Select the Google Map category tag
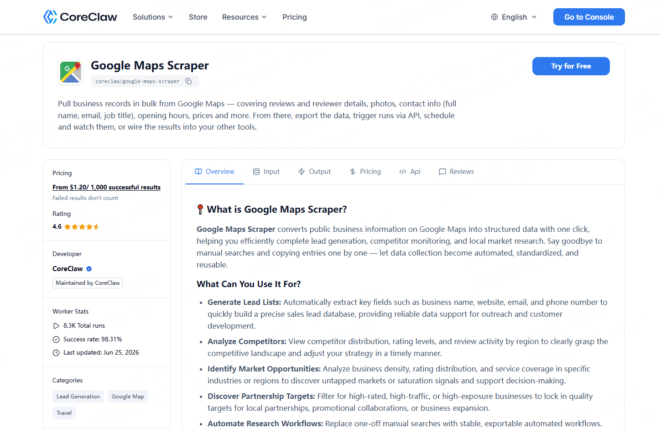 point(128,397)
